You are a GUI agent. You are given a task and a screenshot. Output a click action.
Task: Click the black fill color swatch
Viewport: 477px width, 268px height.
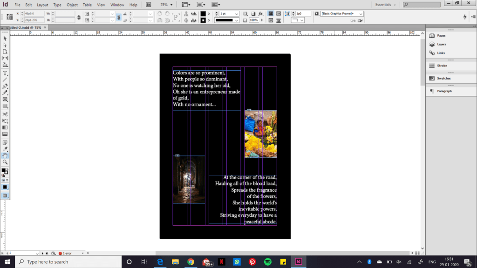[203, 14]
